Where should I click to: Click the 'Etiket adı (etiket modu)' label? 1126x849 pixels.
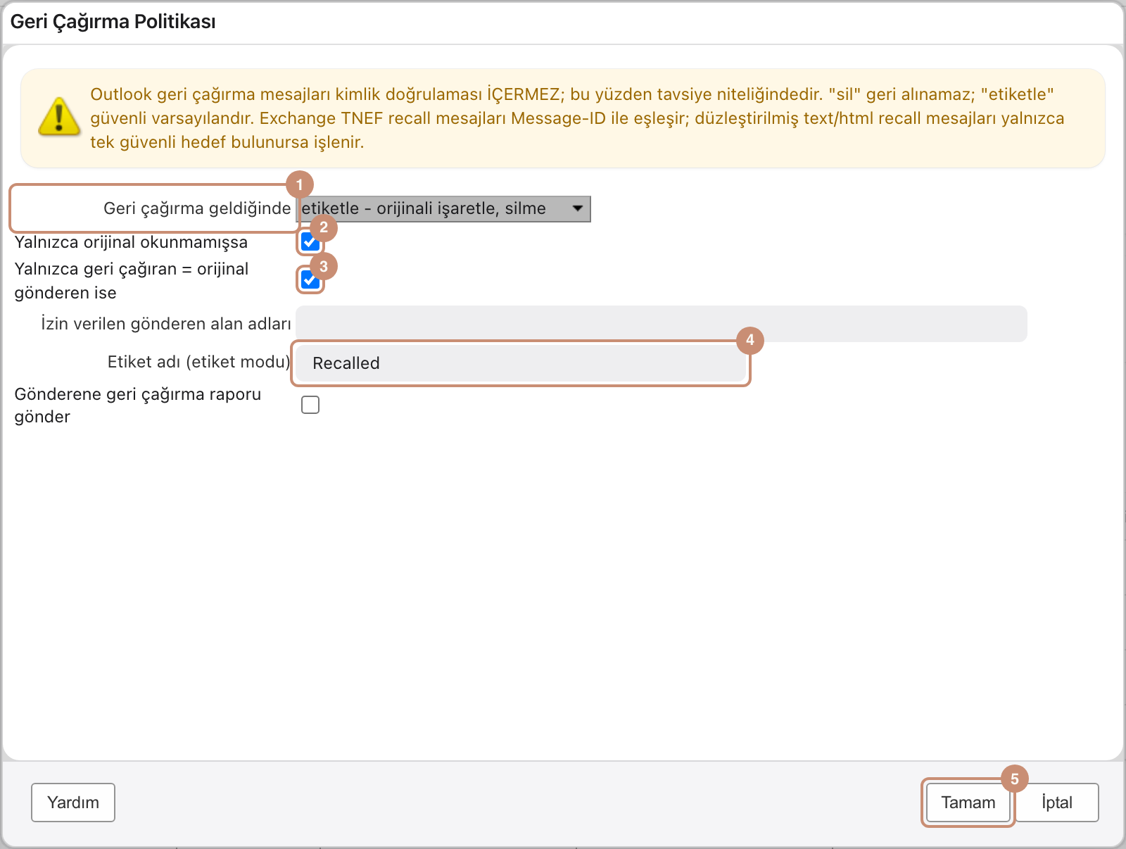[x=199, y=362]
